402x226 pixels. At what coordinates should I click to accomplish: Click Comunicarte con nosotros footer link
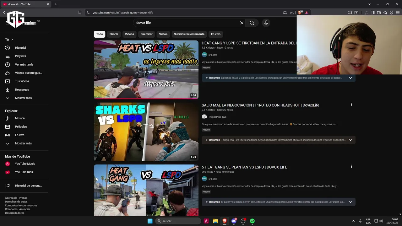point(21,205)
